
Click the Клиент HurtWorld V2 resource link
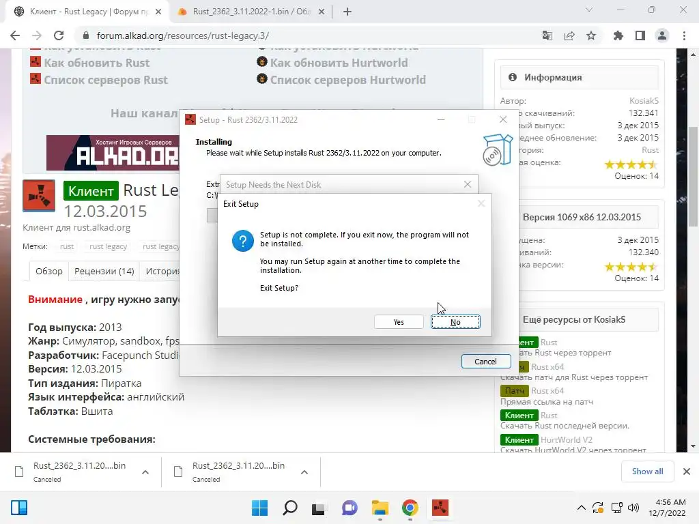click(566, 440)
